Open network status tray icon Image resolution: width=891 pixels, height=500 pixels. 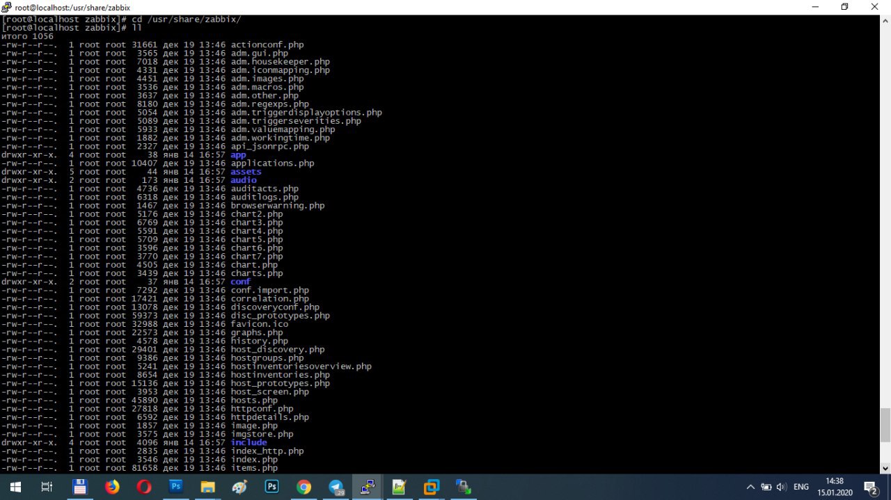pos(766,487)
